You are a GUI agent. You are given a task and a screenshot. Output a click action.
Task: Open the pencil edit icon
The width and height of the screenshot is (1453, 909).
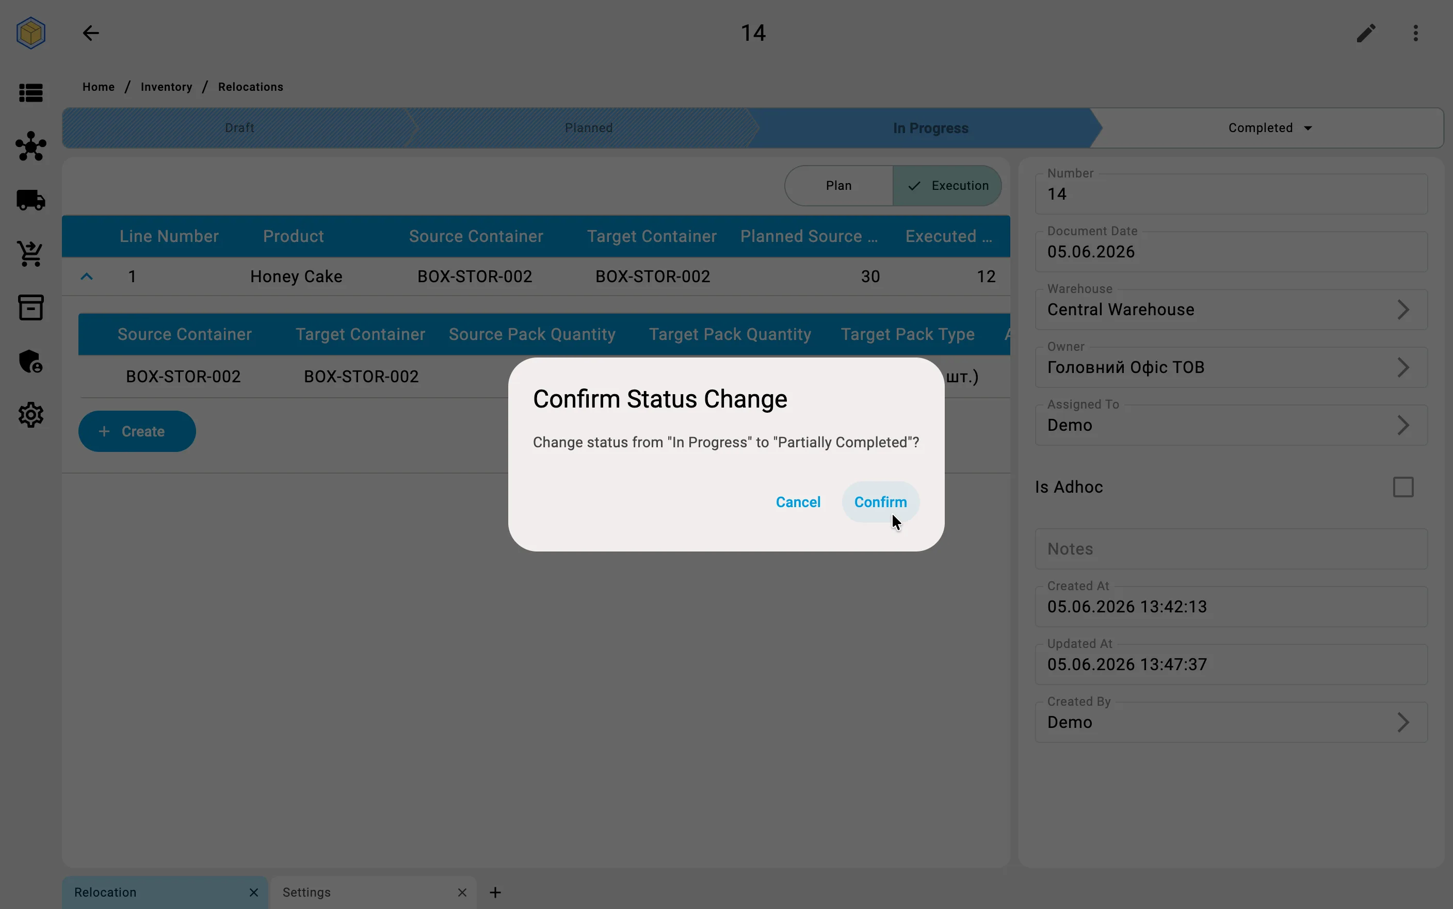[x=1366, y=33]
